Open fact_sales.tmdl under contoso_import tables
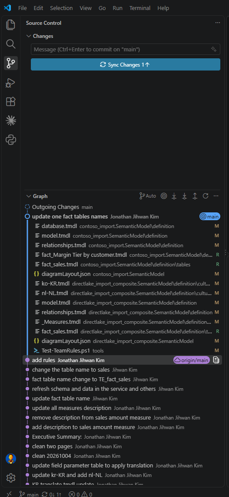 [x=123, y=264]
